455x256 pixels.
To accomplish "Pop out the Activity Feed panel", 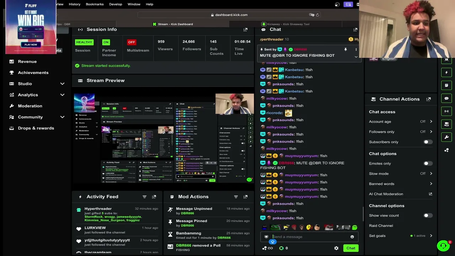I will [154, 197].
